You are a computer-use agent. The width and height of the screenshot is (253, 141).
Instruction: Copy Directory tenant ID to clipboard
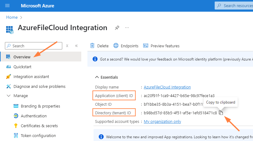[221, 113]
